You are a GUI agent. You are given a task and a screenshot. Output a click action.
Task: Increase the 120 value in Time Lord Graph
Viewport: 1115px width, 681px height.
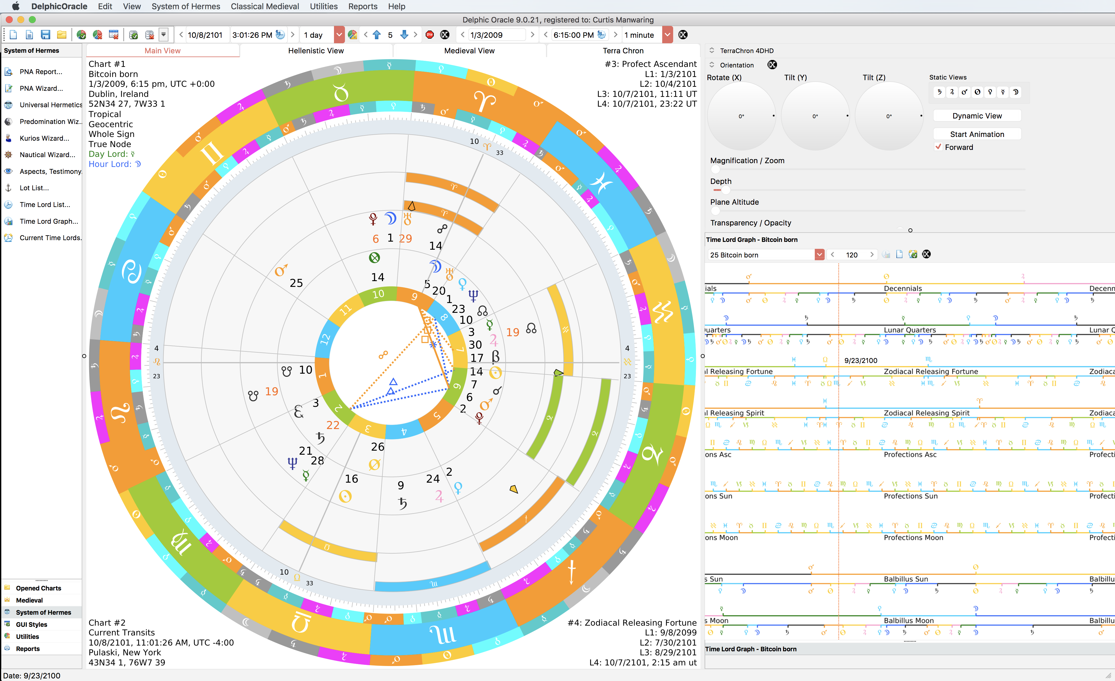872,255
